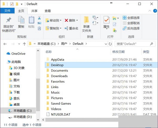
Task: Customize Quick Access Toolbar dropdown
Action: coord(22,4)
